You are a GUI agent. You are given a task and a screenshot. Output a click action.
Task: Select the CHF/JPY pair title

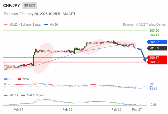[x=12, y=5]
